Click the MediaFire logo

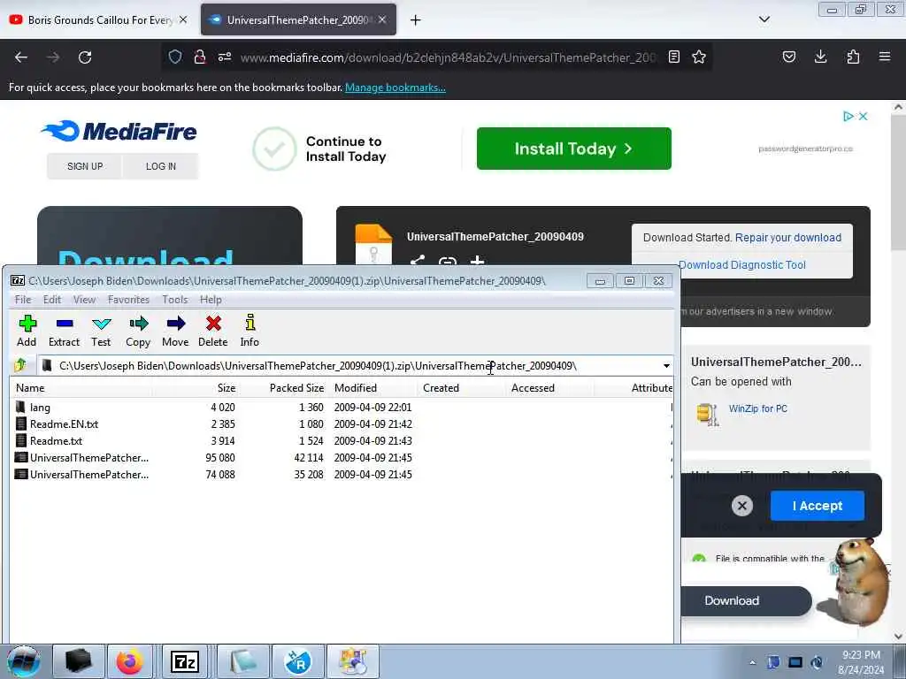pyautogui.click(x=119, y=131)
